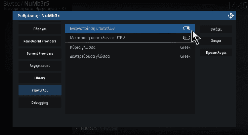The width and height of the screenshot is (248, 135).
Task: Reset settings using Προεπιλογές button
Action: click(x=216, y=52)
